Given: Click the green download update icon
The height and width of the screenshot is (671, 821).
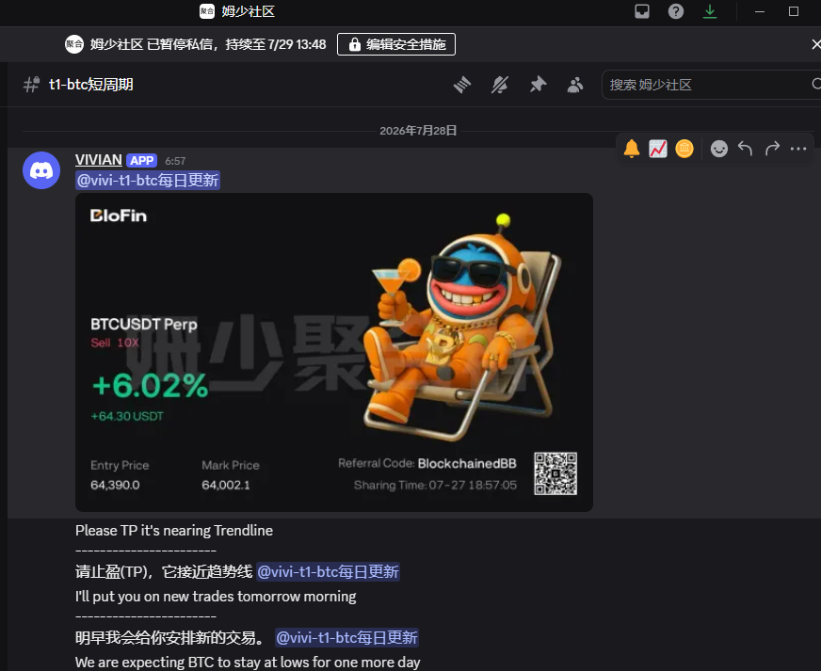Looking at the screenshot, I should 710,11.
